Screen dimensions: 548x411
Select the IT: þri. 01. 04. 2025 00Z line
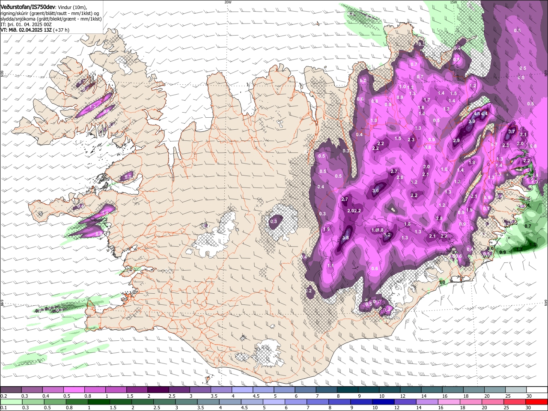coord(26,24)
